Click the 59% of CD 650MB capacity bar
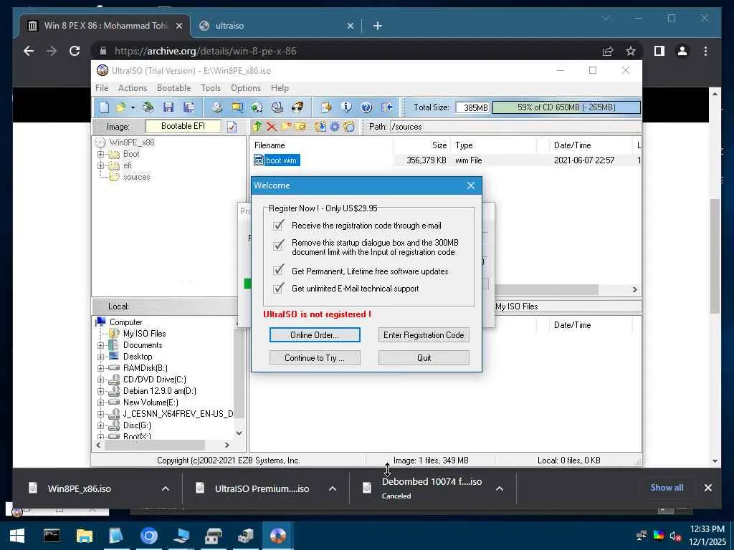Viewport: 734px width, 550px height. click(566, 107)
